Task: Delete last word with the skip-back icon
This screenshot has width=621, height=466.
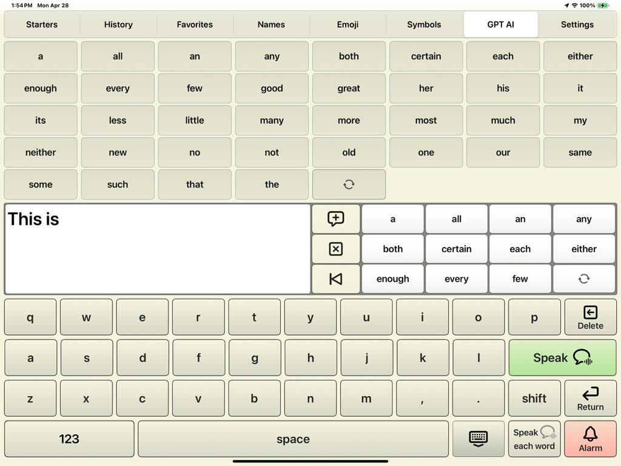Action: click(335, 279)
